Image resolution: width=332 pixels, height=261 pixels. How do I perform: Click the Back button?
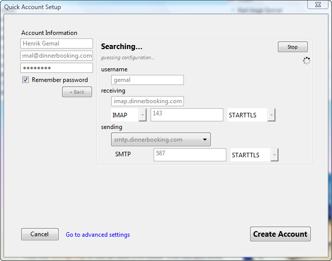pyautogui.click(x=77, y=92)
